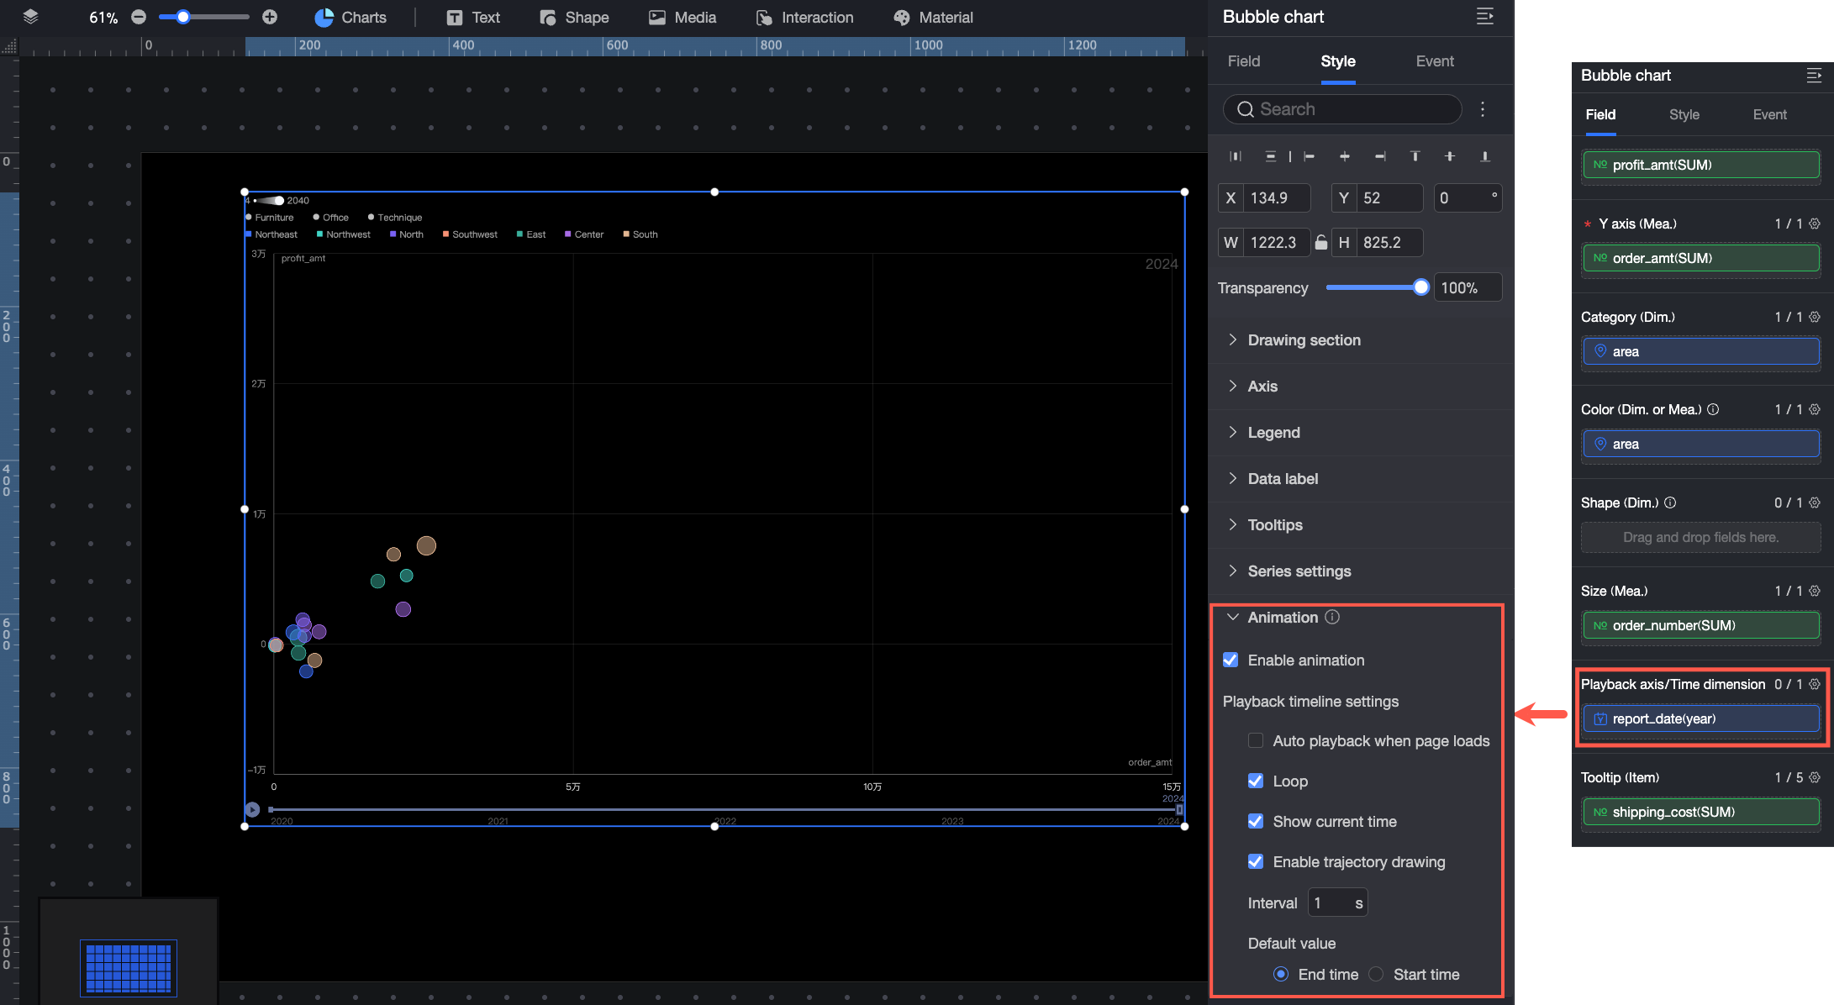Edit the Interval seconds field
1834x1005 pixels.
pyautogui.click(x=1337, y=903)
